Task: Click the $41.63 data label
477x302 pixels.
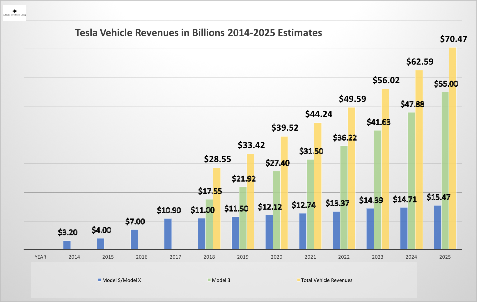Action: [x=378, y=122]
